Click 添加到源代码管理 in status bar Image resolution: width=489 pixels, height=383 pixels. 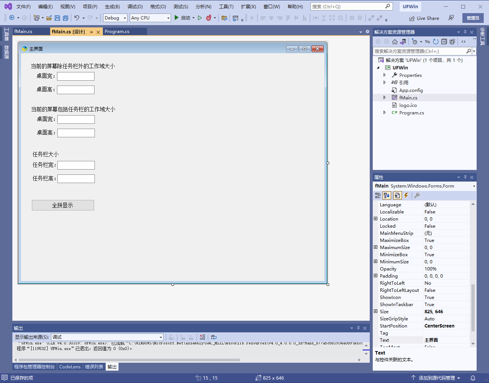coord(436,378)
